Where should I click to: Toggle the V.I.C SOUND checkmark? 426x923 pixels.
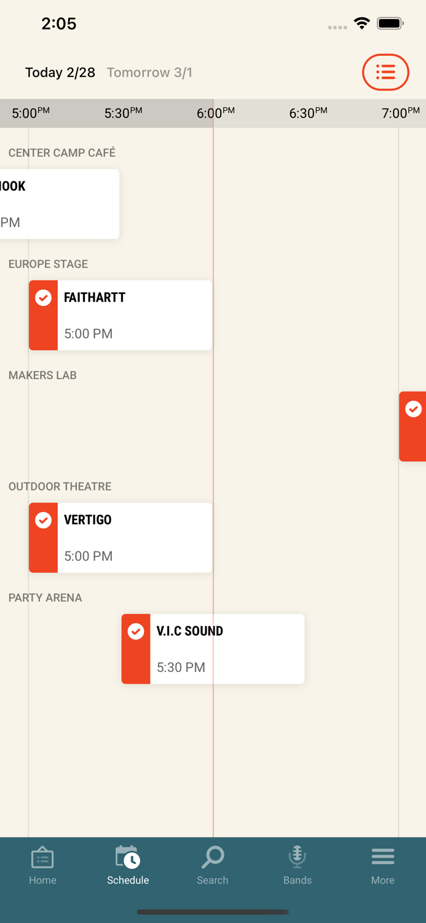[136, 632]
